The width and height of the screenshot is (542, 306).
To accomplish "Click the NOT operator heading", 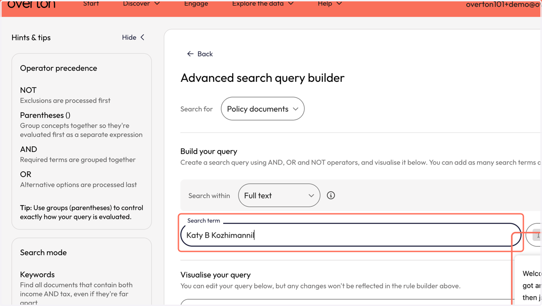I will click(x=28, y=90).
